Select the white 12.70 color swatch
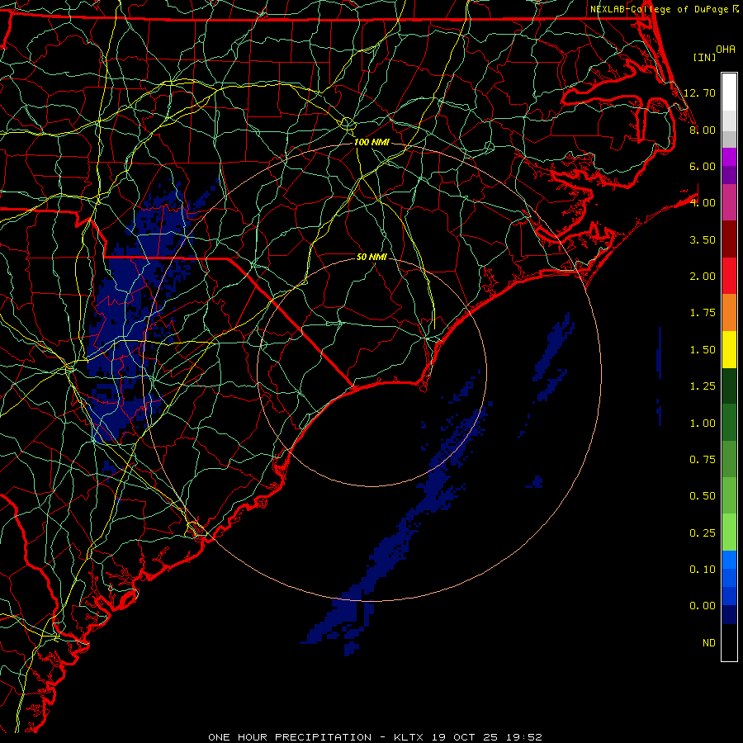The height and width of the screenshot is (743, 743). [729, 92]
